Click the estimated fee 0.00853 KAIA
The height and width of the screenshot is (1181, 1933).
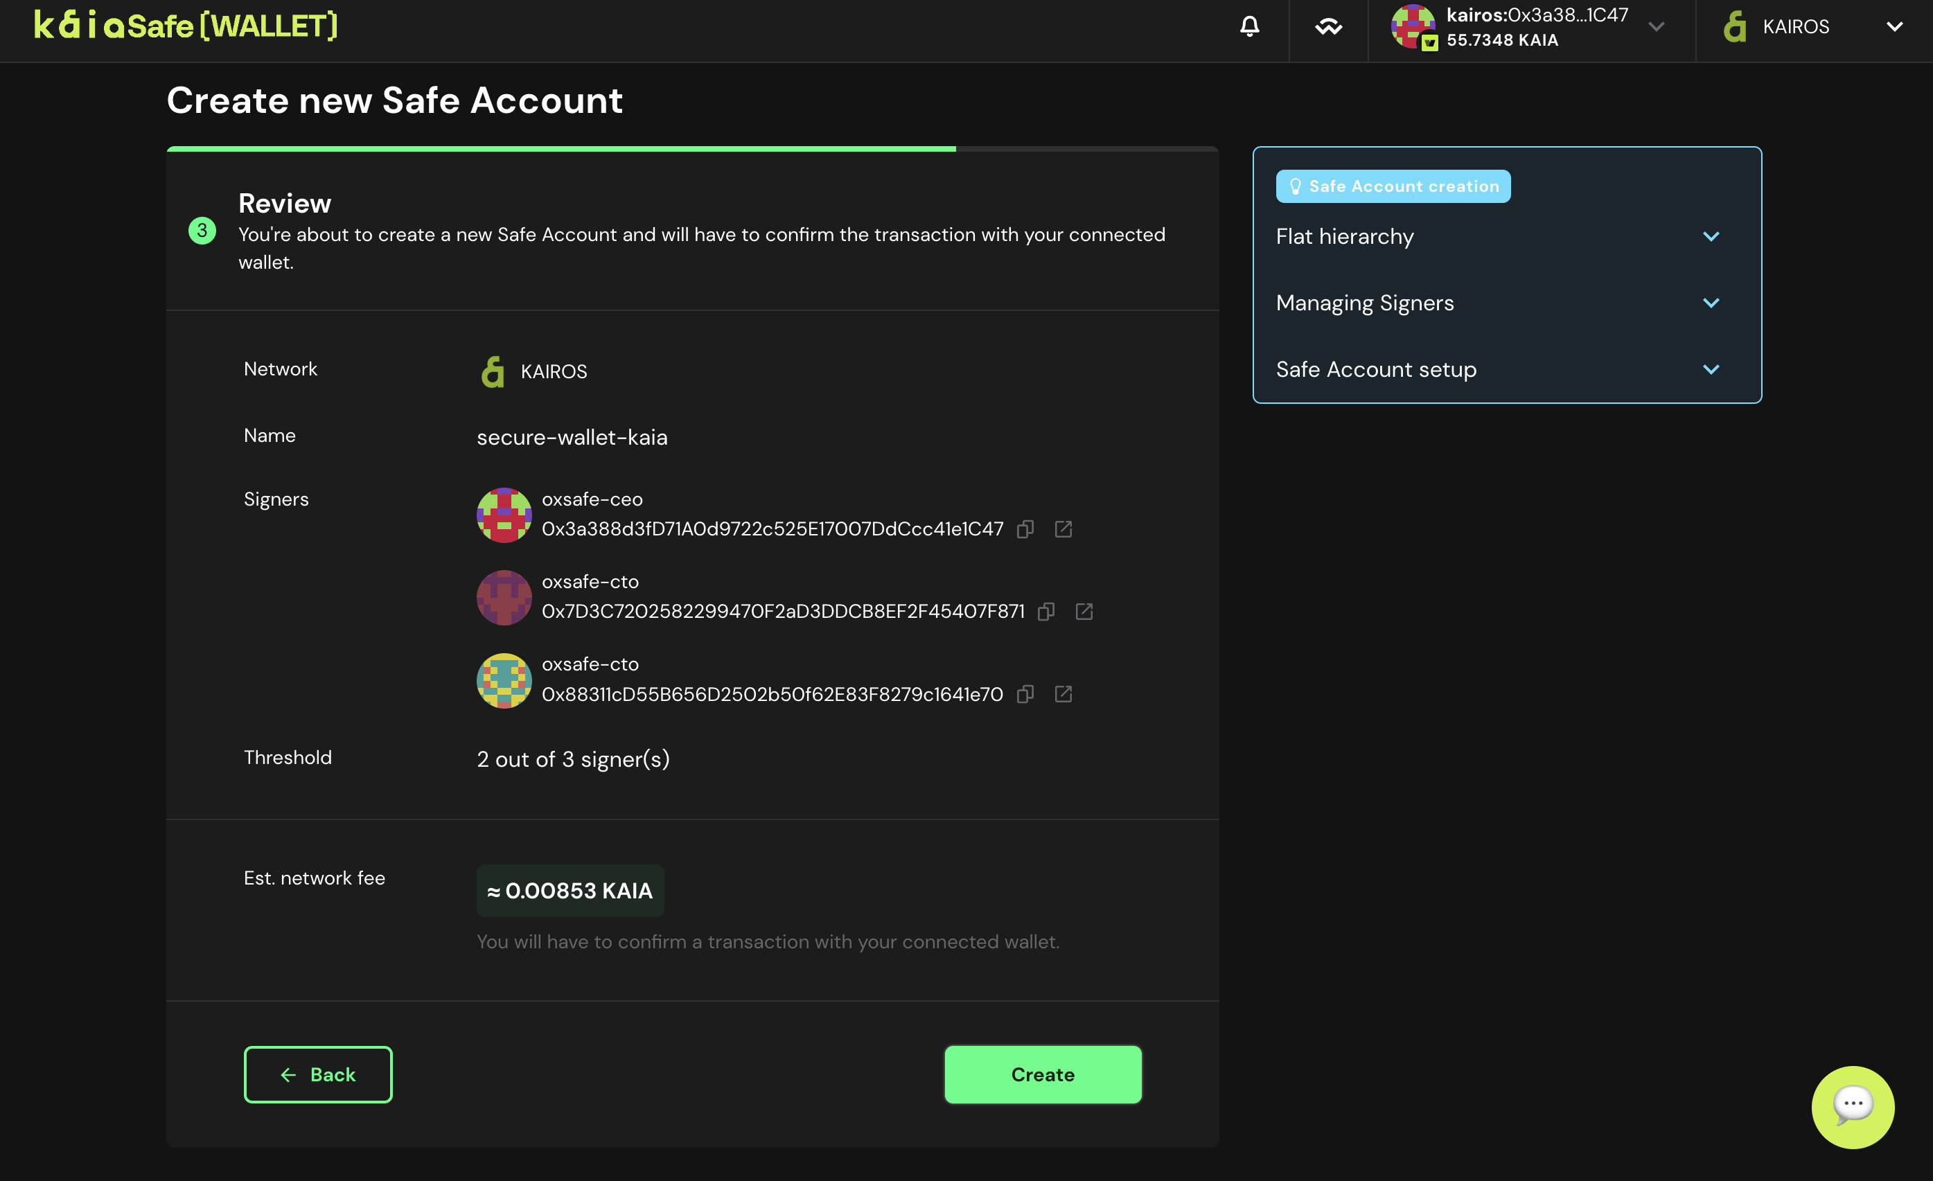click(570, 891)
